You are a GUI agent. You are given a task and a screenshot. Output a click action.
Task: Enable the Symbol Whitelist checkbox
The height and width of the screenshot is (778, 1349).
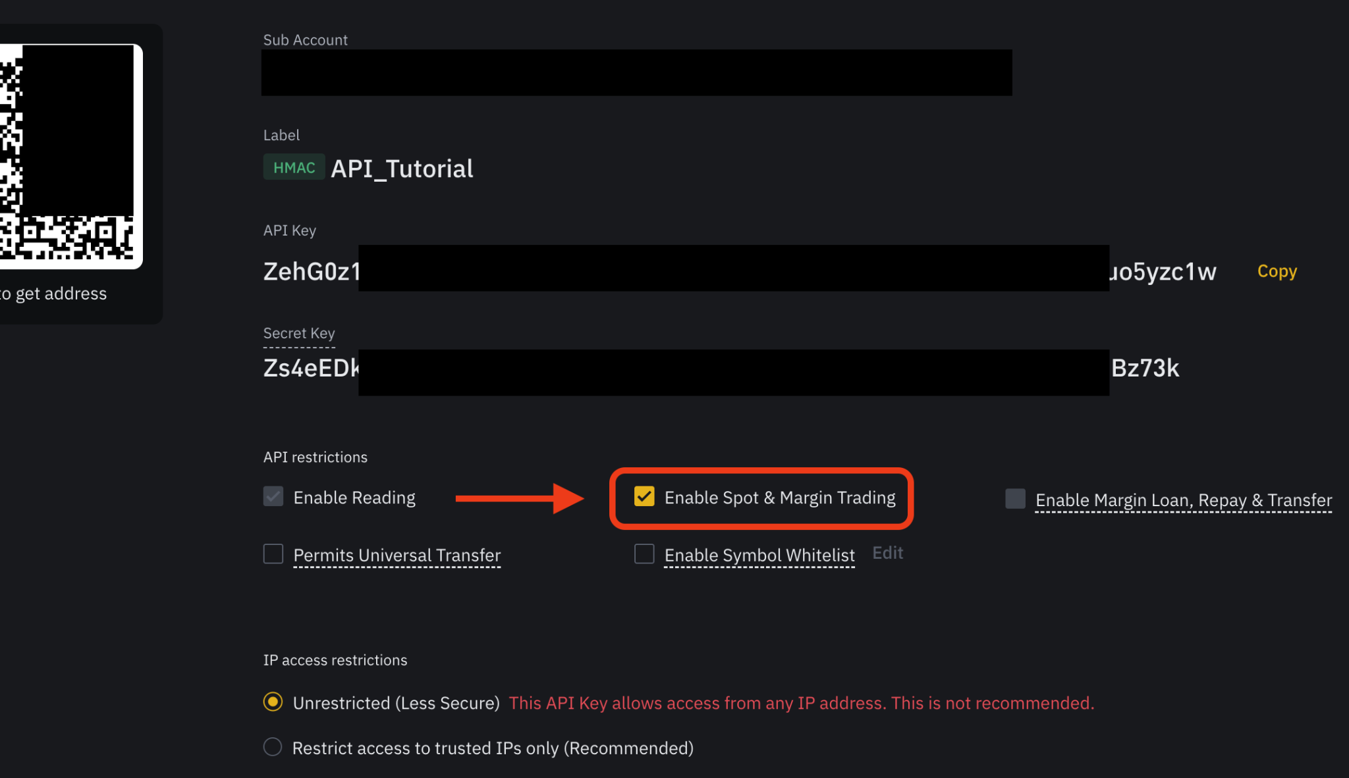point(644,554)
